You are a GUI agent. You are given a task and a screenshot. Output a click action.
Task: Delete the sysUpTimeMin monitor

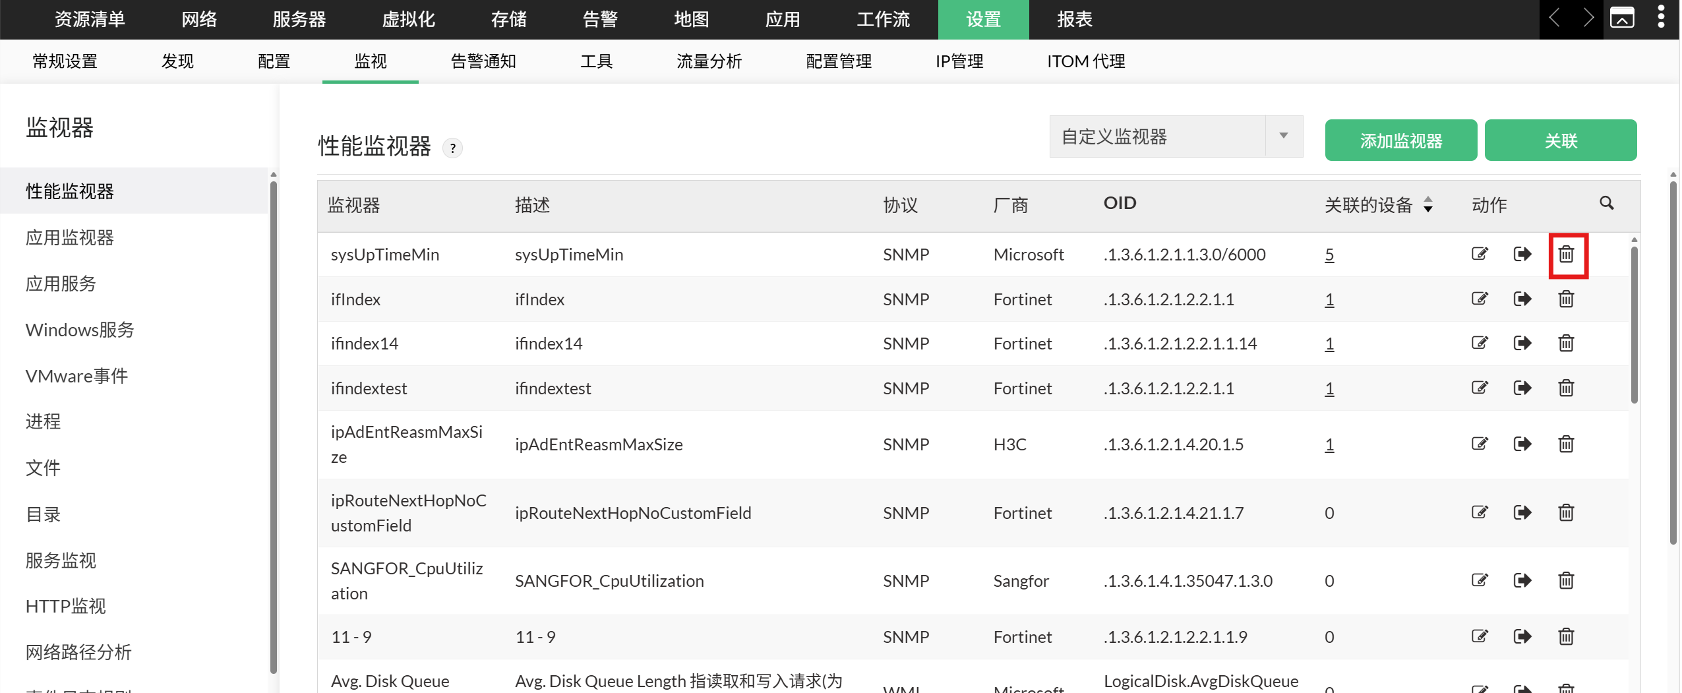pyautogui.click(x=1566, y=254)
